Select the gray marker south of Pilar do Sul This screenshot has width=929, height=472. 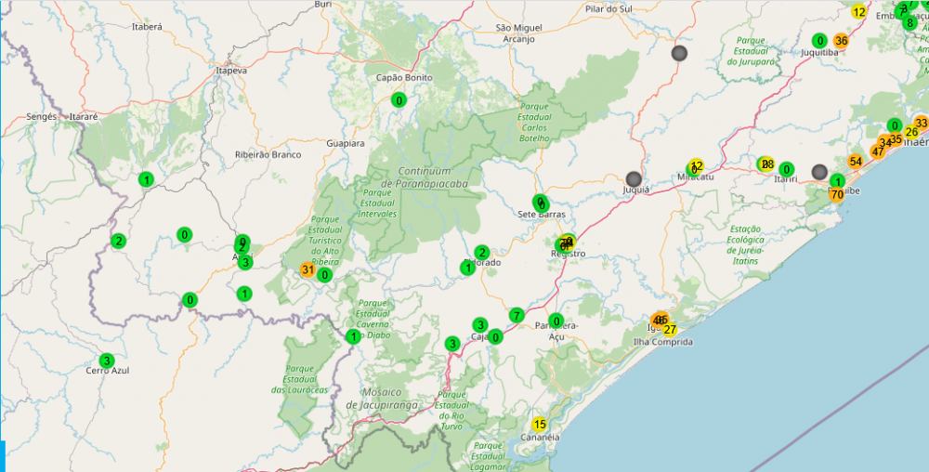coord(680,53)
